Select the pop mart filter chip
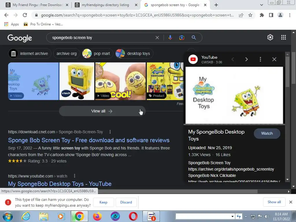Viewport: 296px width, 222px height. coord(97,53)
